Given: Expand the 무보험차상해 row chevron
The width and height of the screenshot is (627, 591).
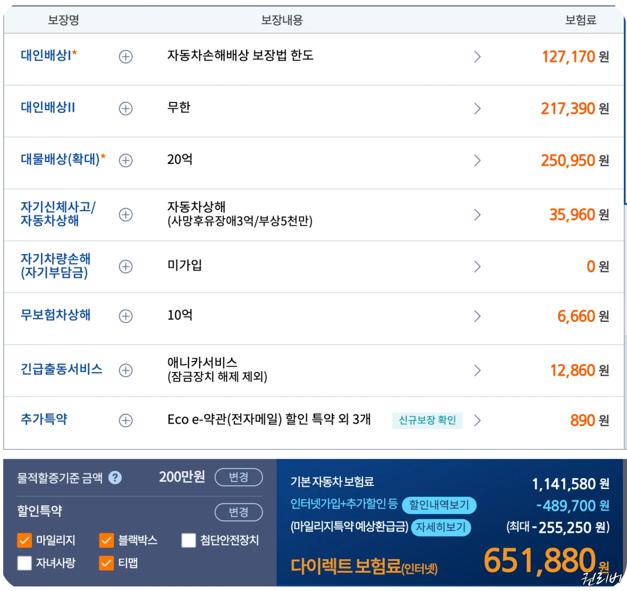Looking at the screenshot, I should (477, 316).
